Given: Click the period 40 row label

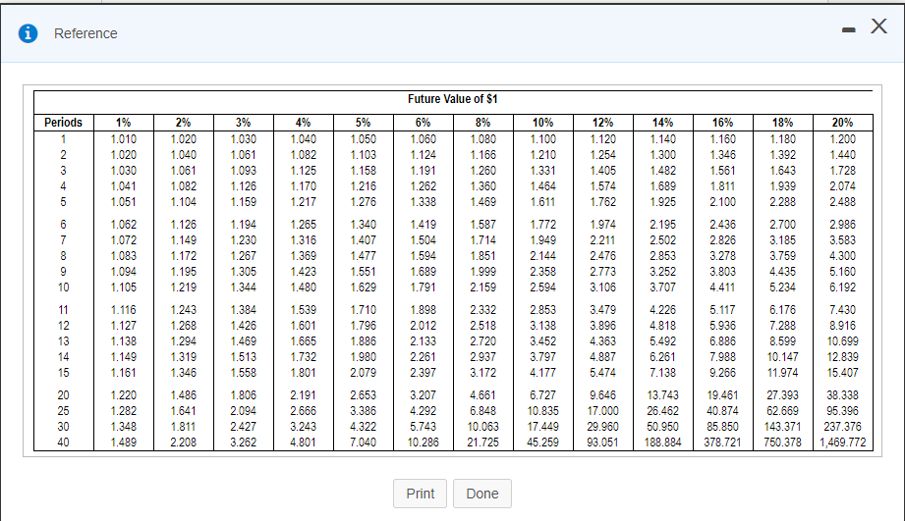Looking at the screenshot, I should click(x=64, y=443).
